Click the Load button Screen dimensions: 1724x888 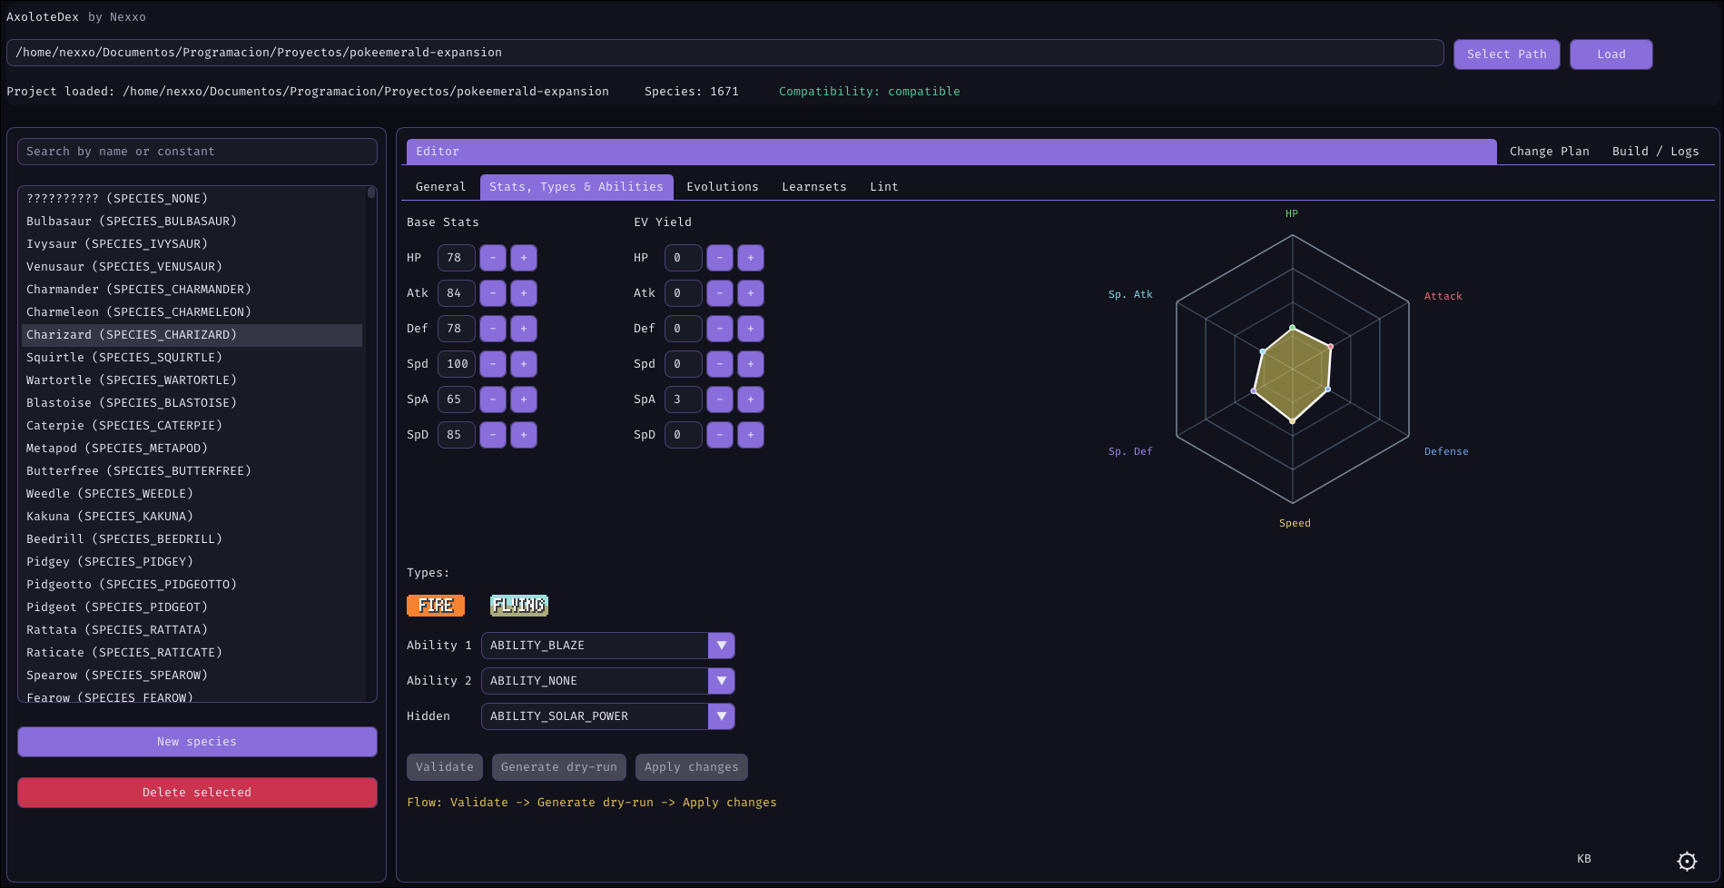pyautogui.click(x=1611, y=54)
